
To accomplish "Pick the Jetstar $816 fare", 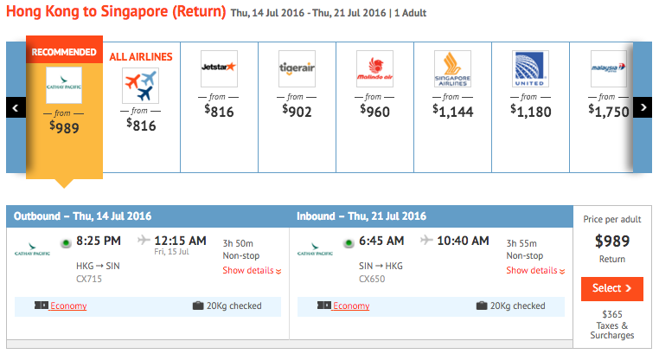I will pyautogui.click(x=219, y=112).
